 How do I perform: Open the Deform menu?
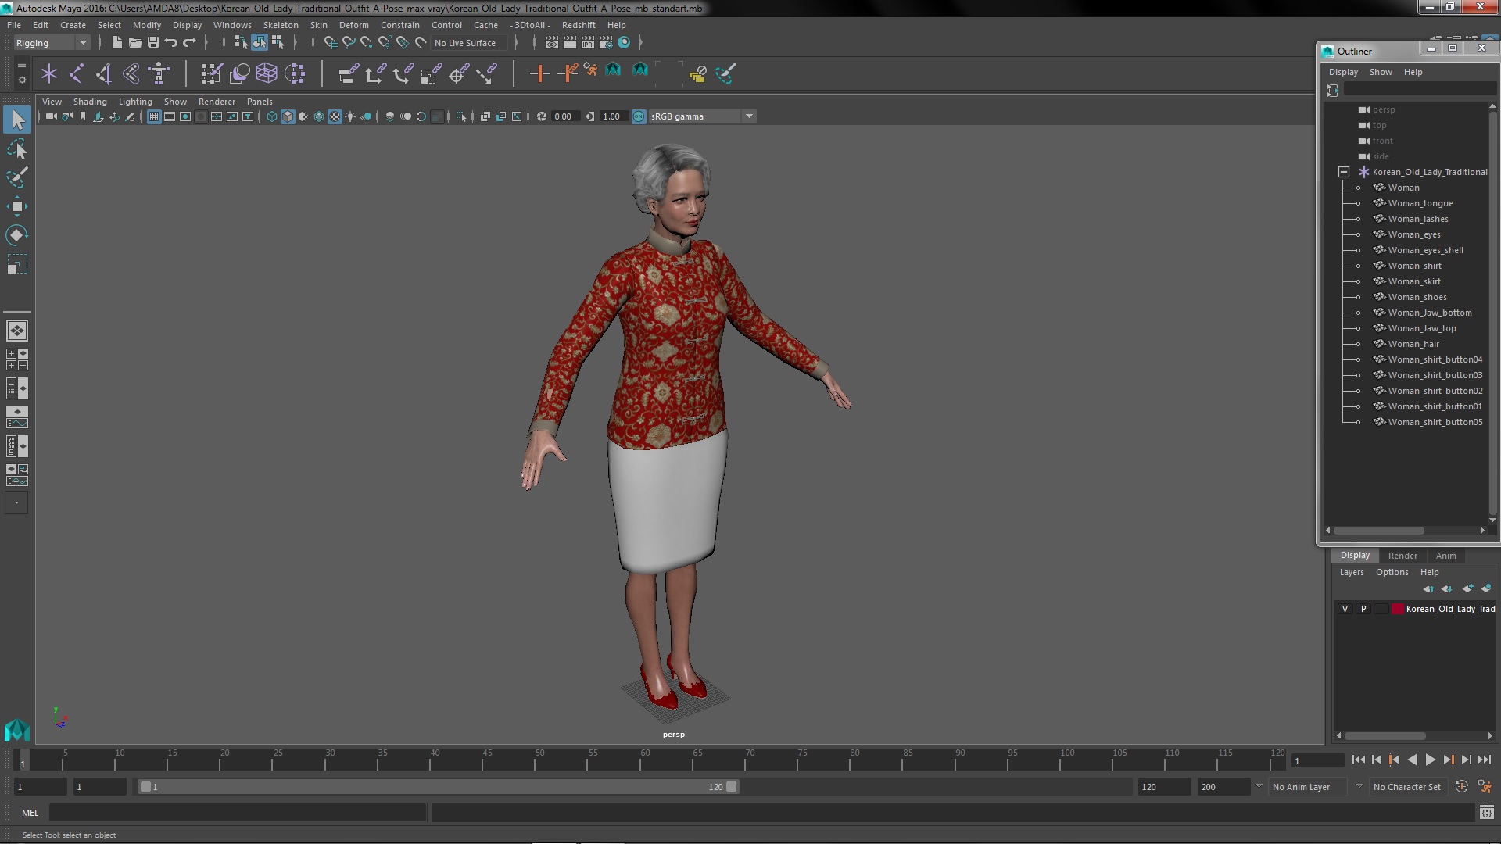[x=353, y=25]
